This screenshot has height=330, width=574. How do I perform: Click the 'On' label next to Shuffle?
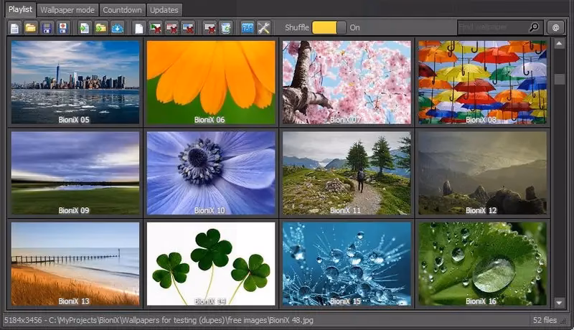coord(354,28)
